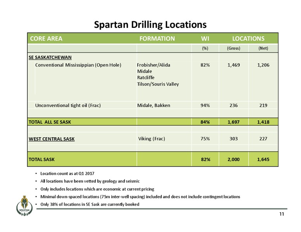Image resolution: width=301 pixels, height=232 pixels.
Task: Click the Minimal down-spaced locations bullet
Action: tap(140, 197)
